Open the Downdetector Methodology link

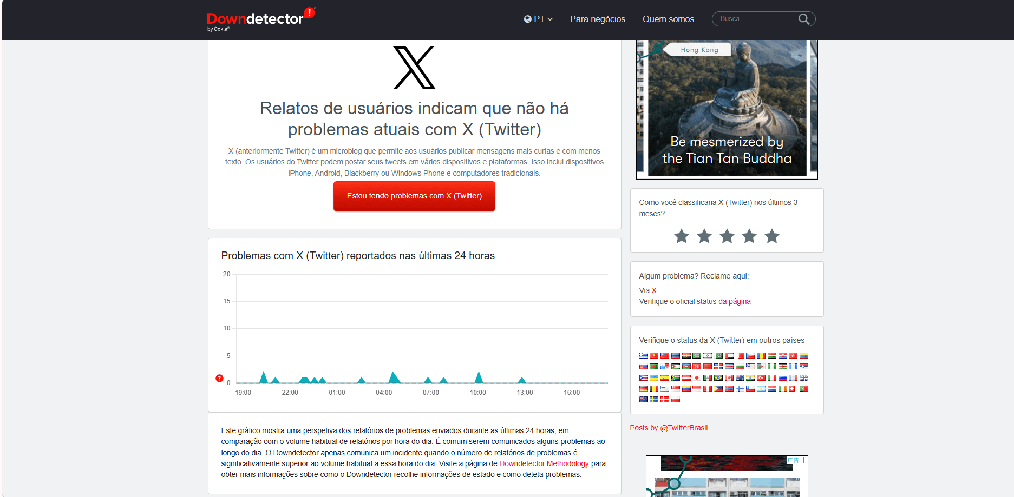tap(544, 463)
